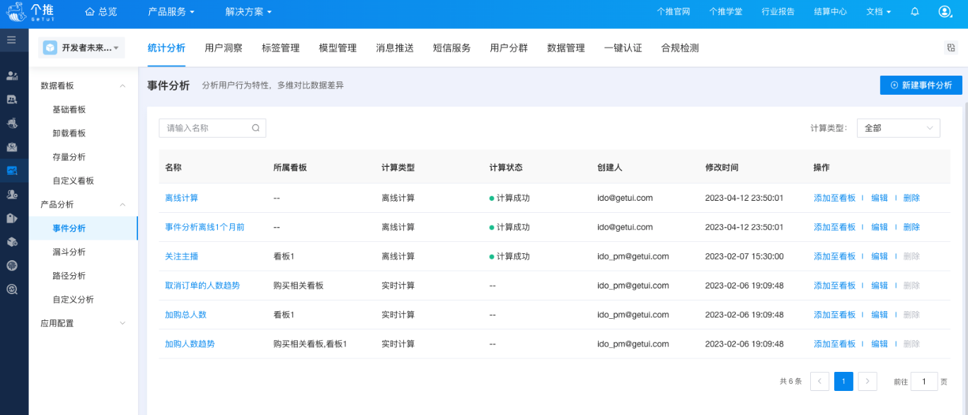Open the 离线计算 event analysis link
Image resolution: width=968 pixels, height=415 pixels.
pyautogui.click(x=181, y=198)
